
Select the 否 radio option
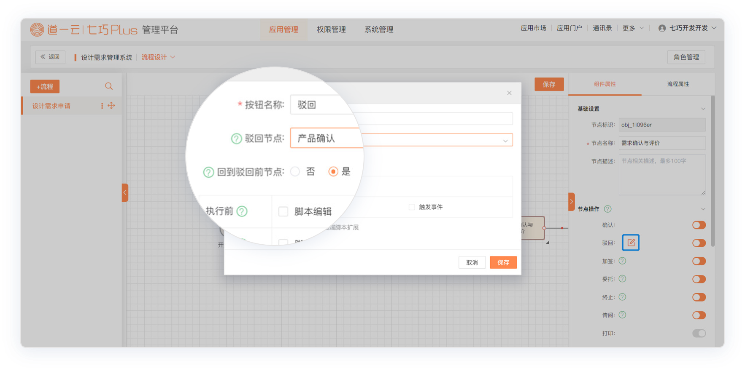click(x=296, y=171)
